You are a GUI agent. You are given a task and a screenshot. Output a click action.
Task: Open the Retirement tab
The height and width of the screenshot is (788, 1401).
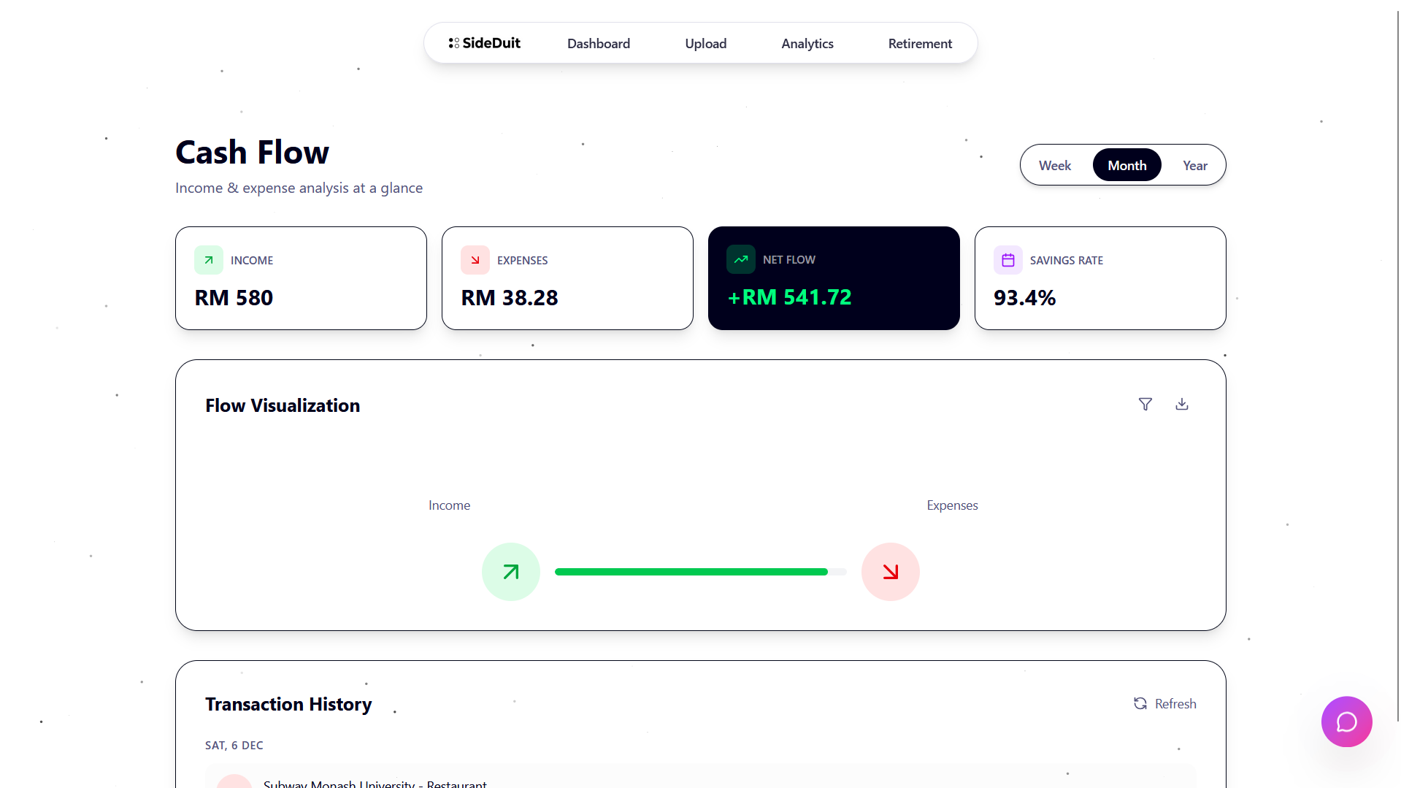pyautogui.click(x=920, y=43)
